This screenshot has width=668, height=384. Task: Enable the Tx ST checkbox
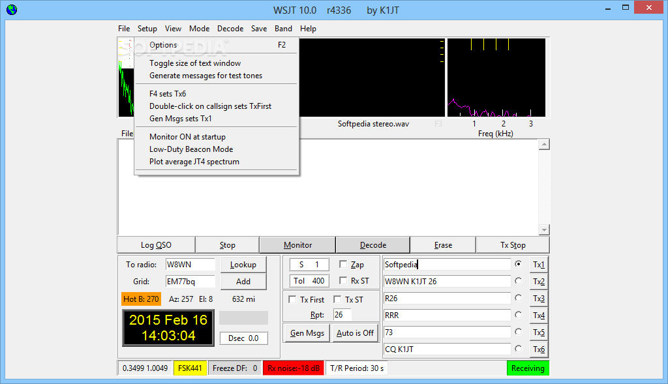click(337, 299)
